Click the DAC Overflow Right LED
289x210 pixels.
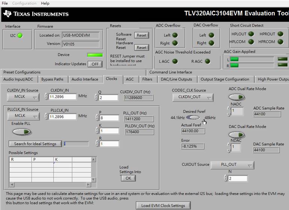click(x=212, y=43)
